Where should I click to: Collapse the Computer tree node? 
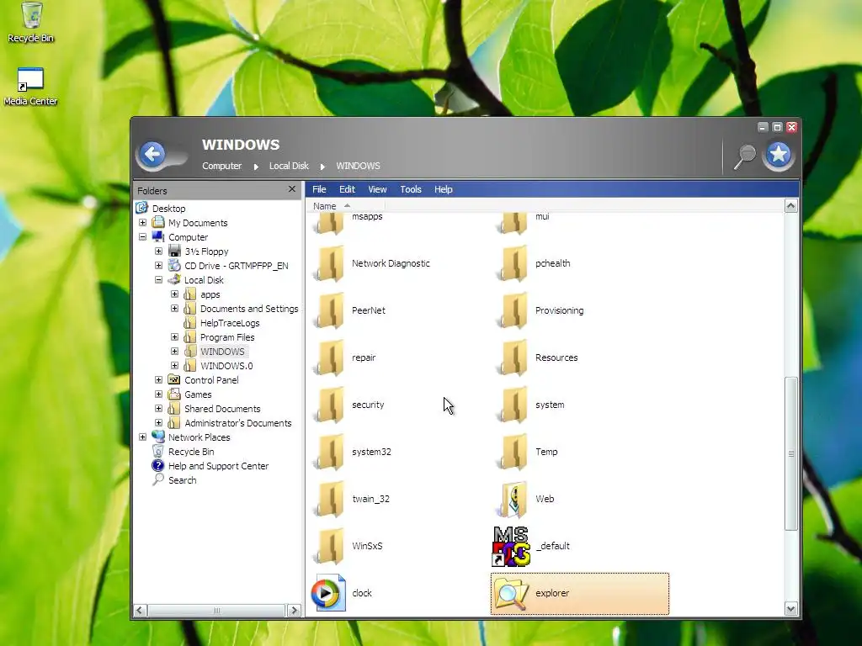coord(142,236)
